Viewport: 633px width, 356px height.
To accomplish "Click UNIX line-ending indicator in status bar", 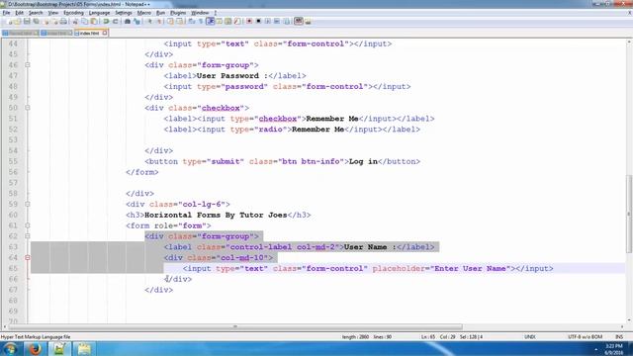I will [x=530, y=336].
